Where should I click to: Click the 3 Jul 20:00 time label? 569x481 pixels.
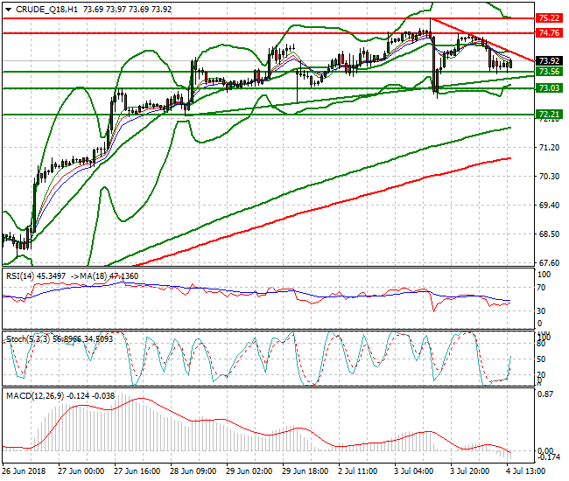[469, 471]
